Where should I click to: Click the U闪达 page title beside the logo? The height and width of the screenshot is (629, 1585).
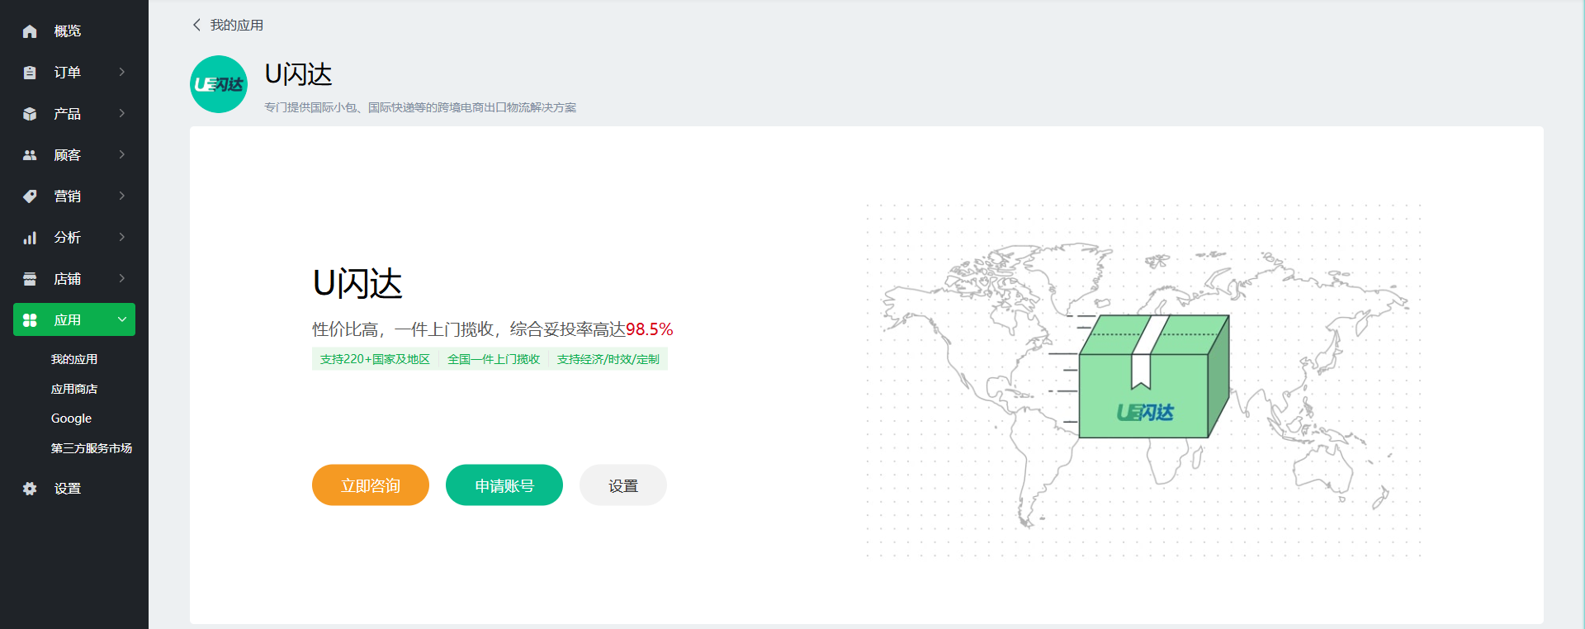click(298, 74)
